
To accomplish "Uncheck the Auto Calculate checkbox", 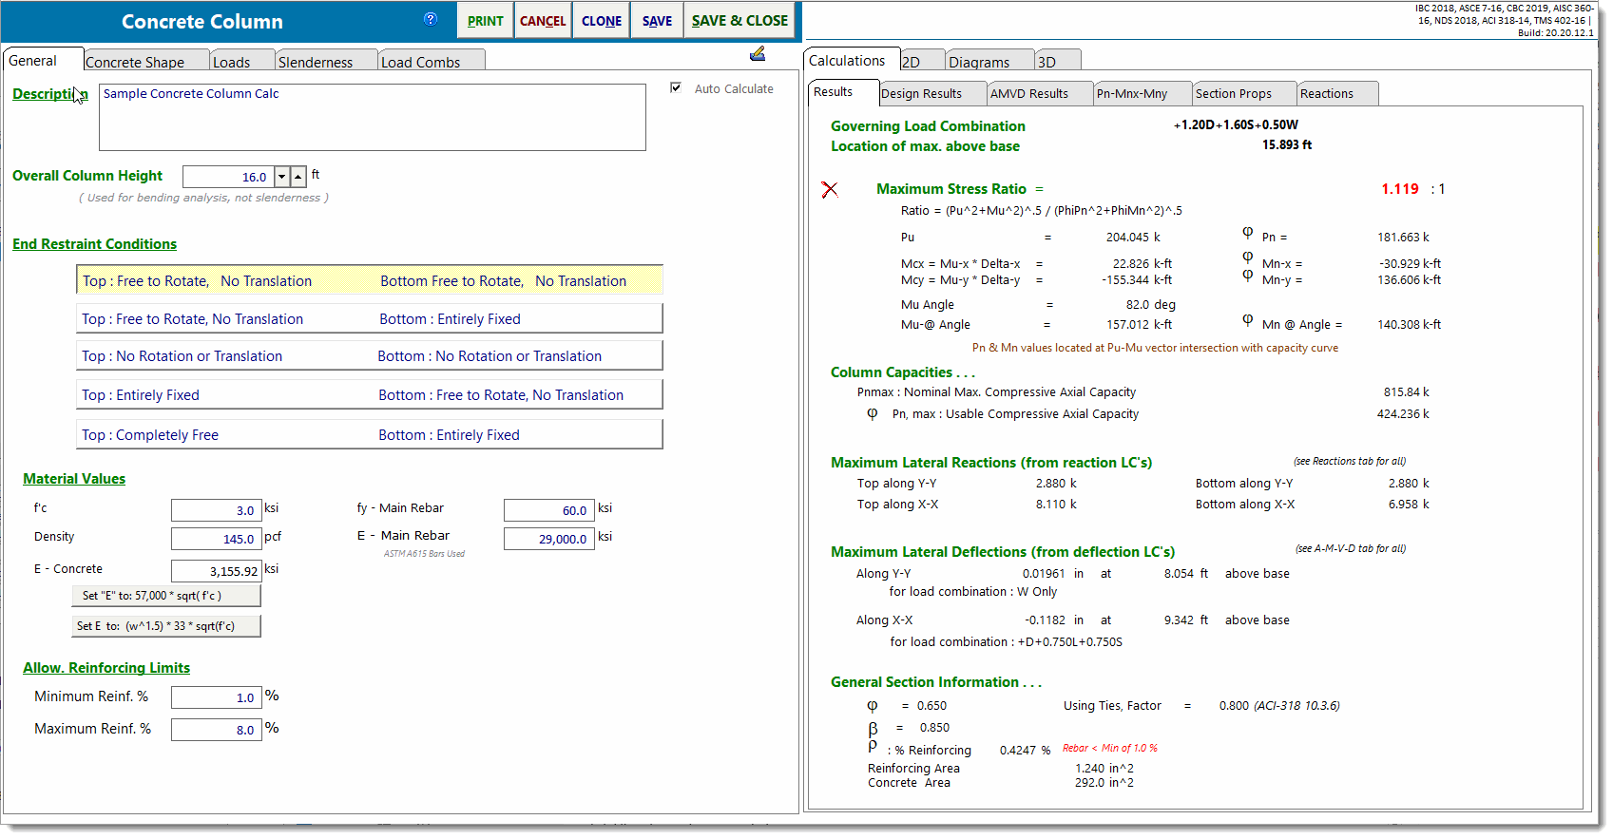I will 676,88.
